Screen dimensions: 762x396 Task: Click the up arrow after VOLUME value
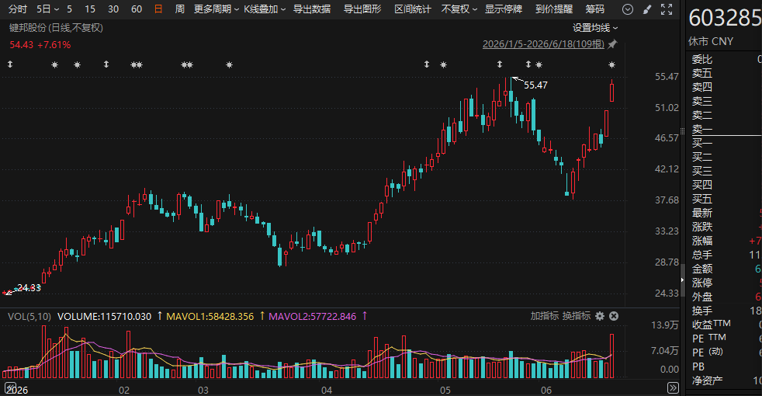[x=159, y=316]
